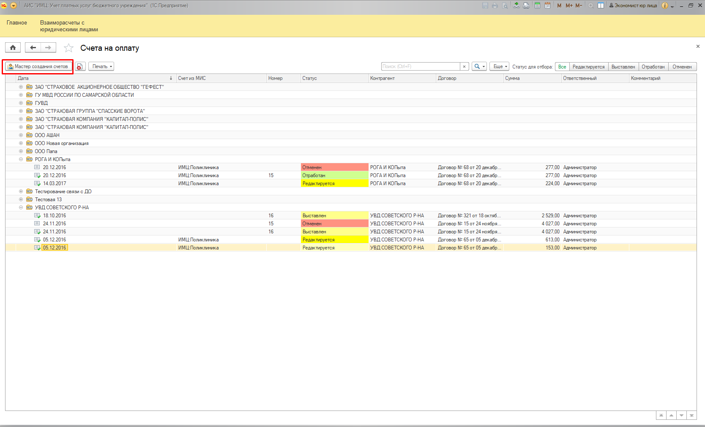Click in the Поиск search field
Screen dimensions: 705x427
tap(420, 66)
